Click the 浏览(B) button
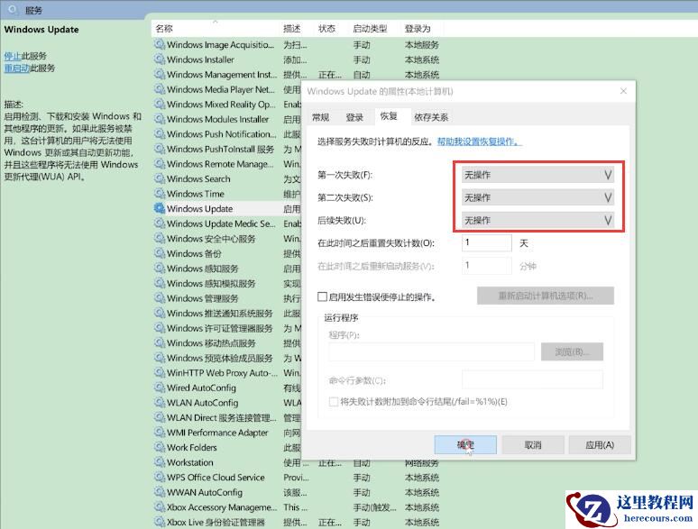 click(x=572, y=351)
